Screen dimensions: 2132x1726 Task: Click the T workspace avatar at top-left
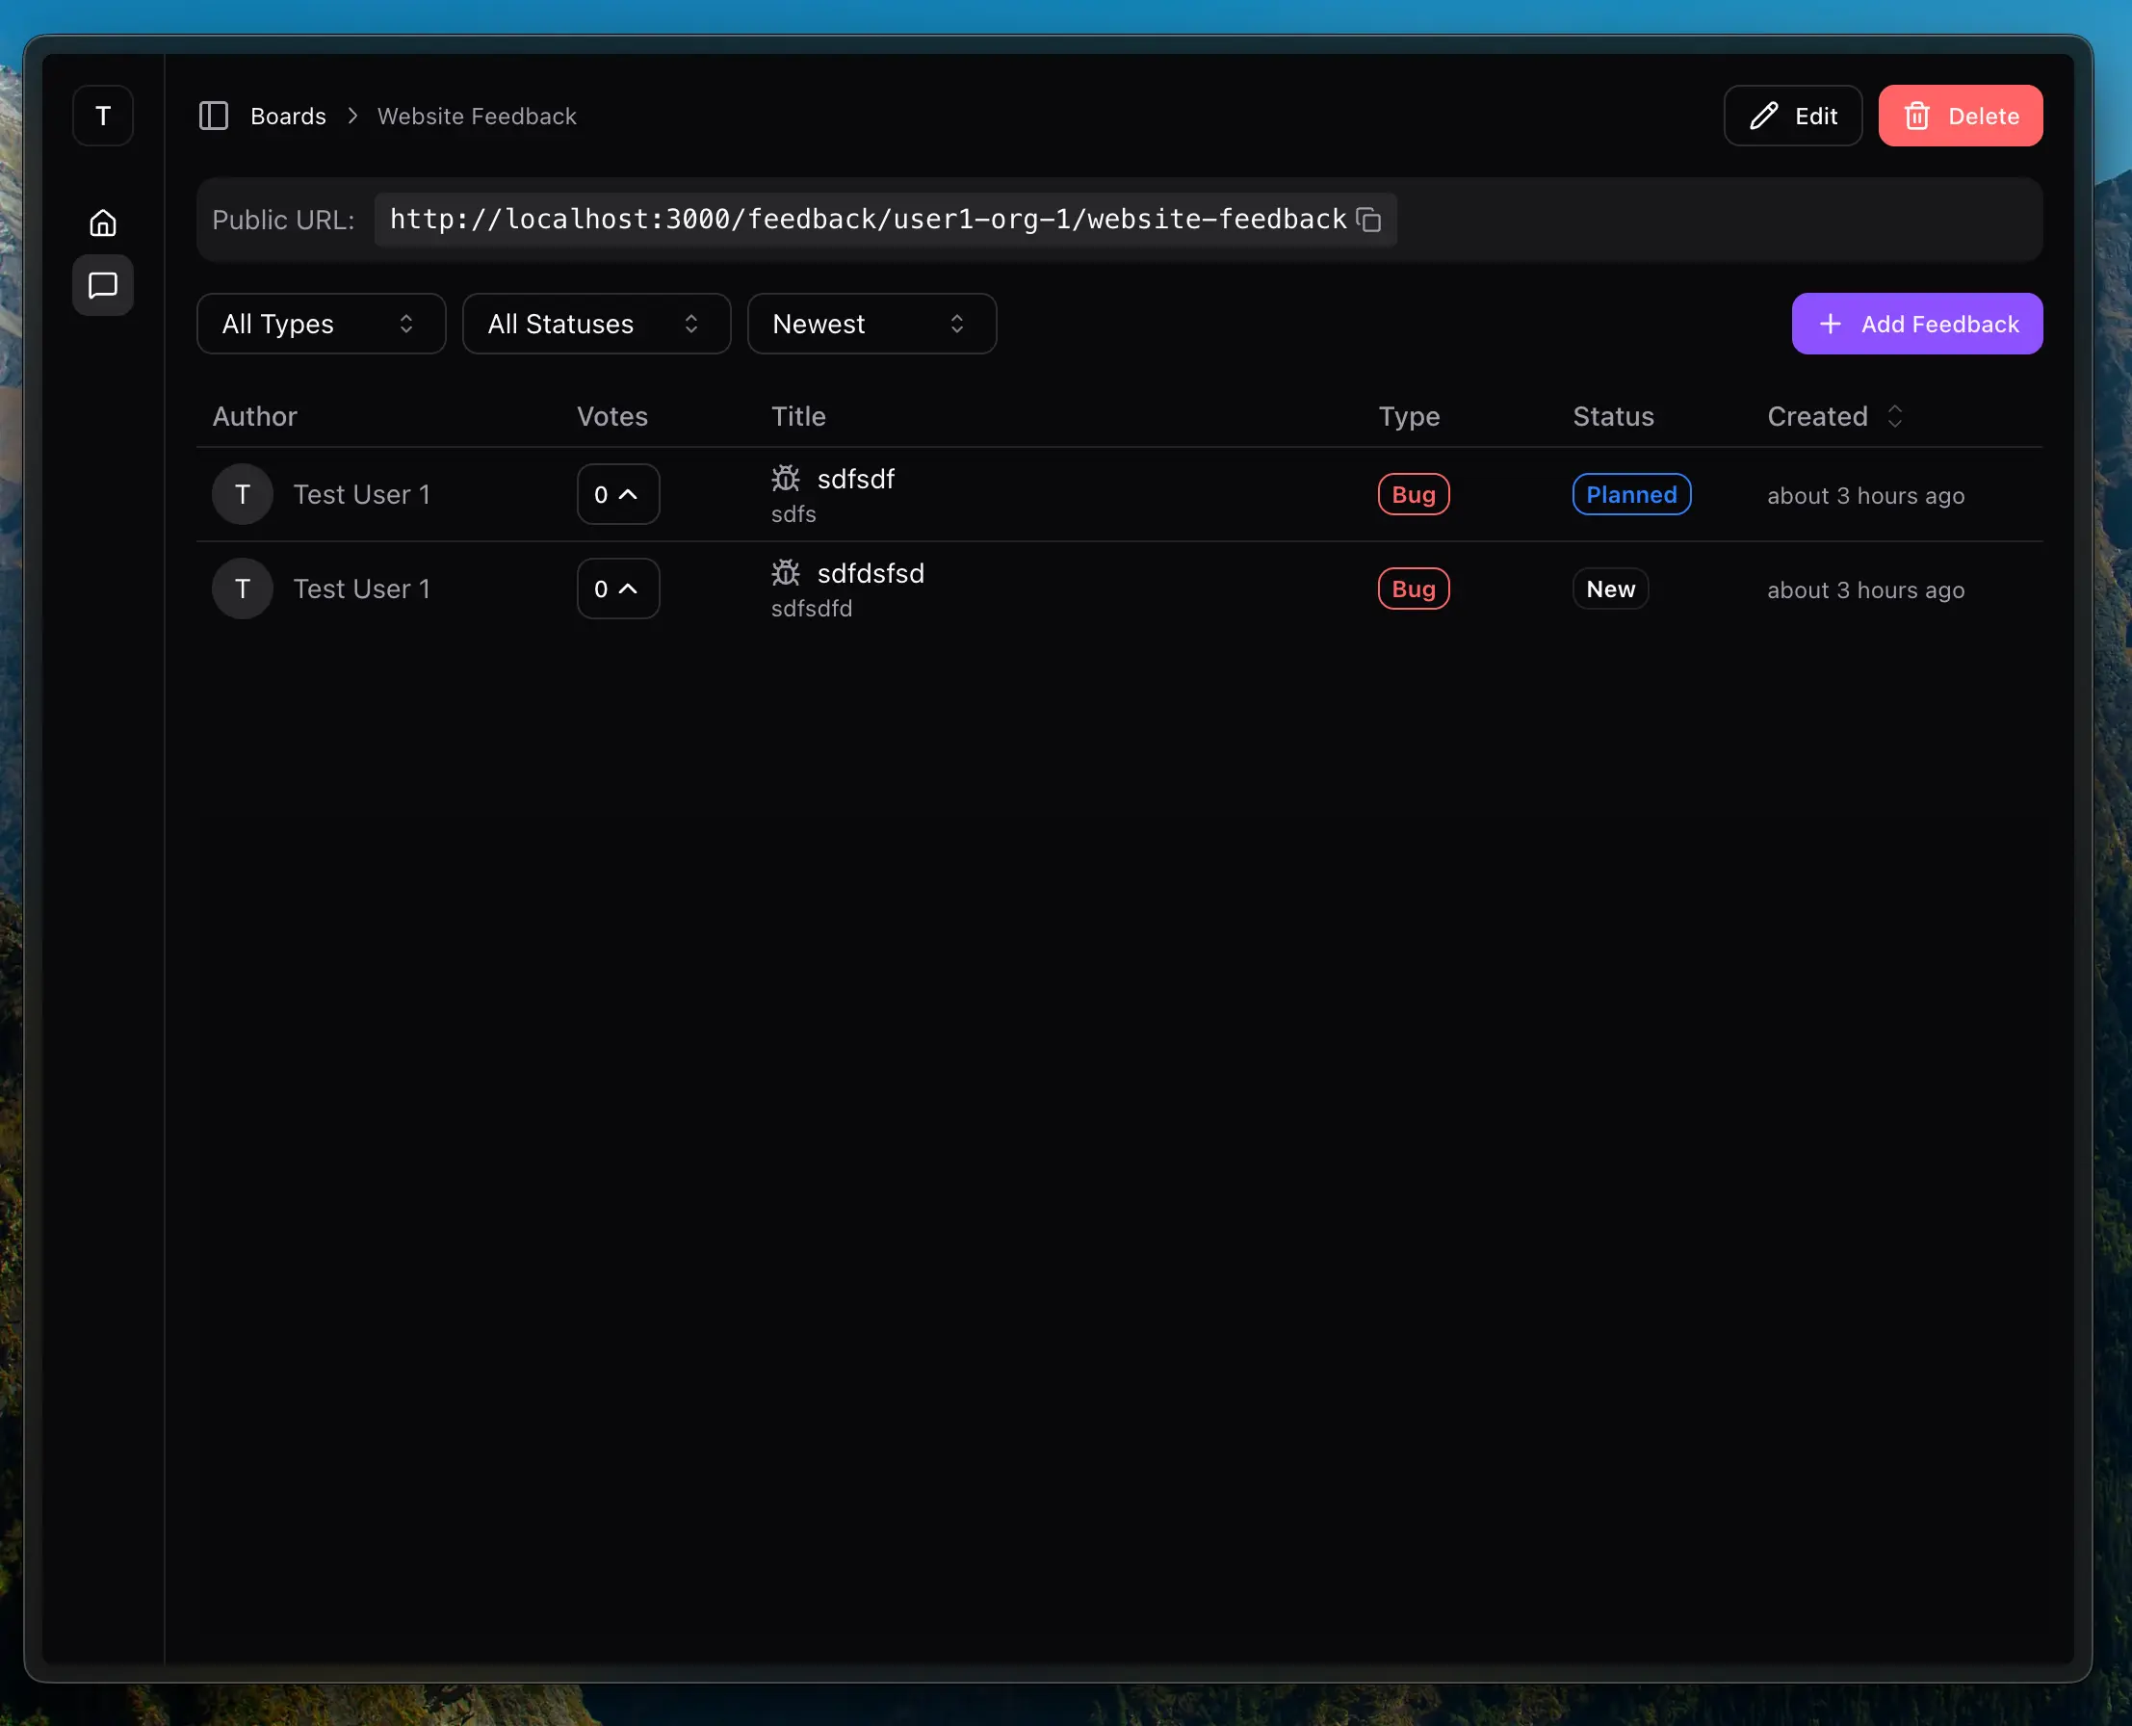pos(102,117)
